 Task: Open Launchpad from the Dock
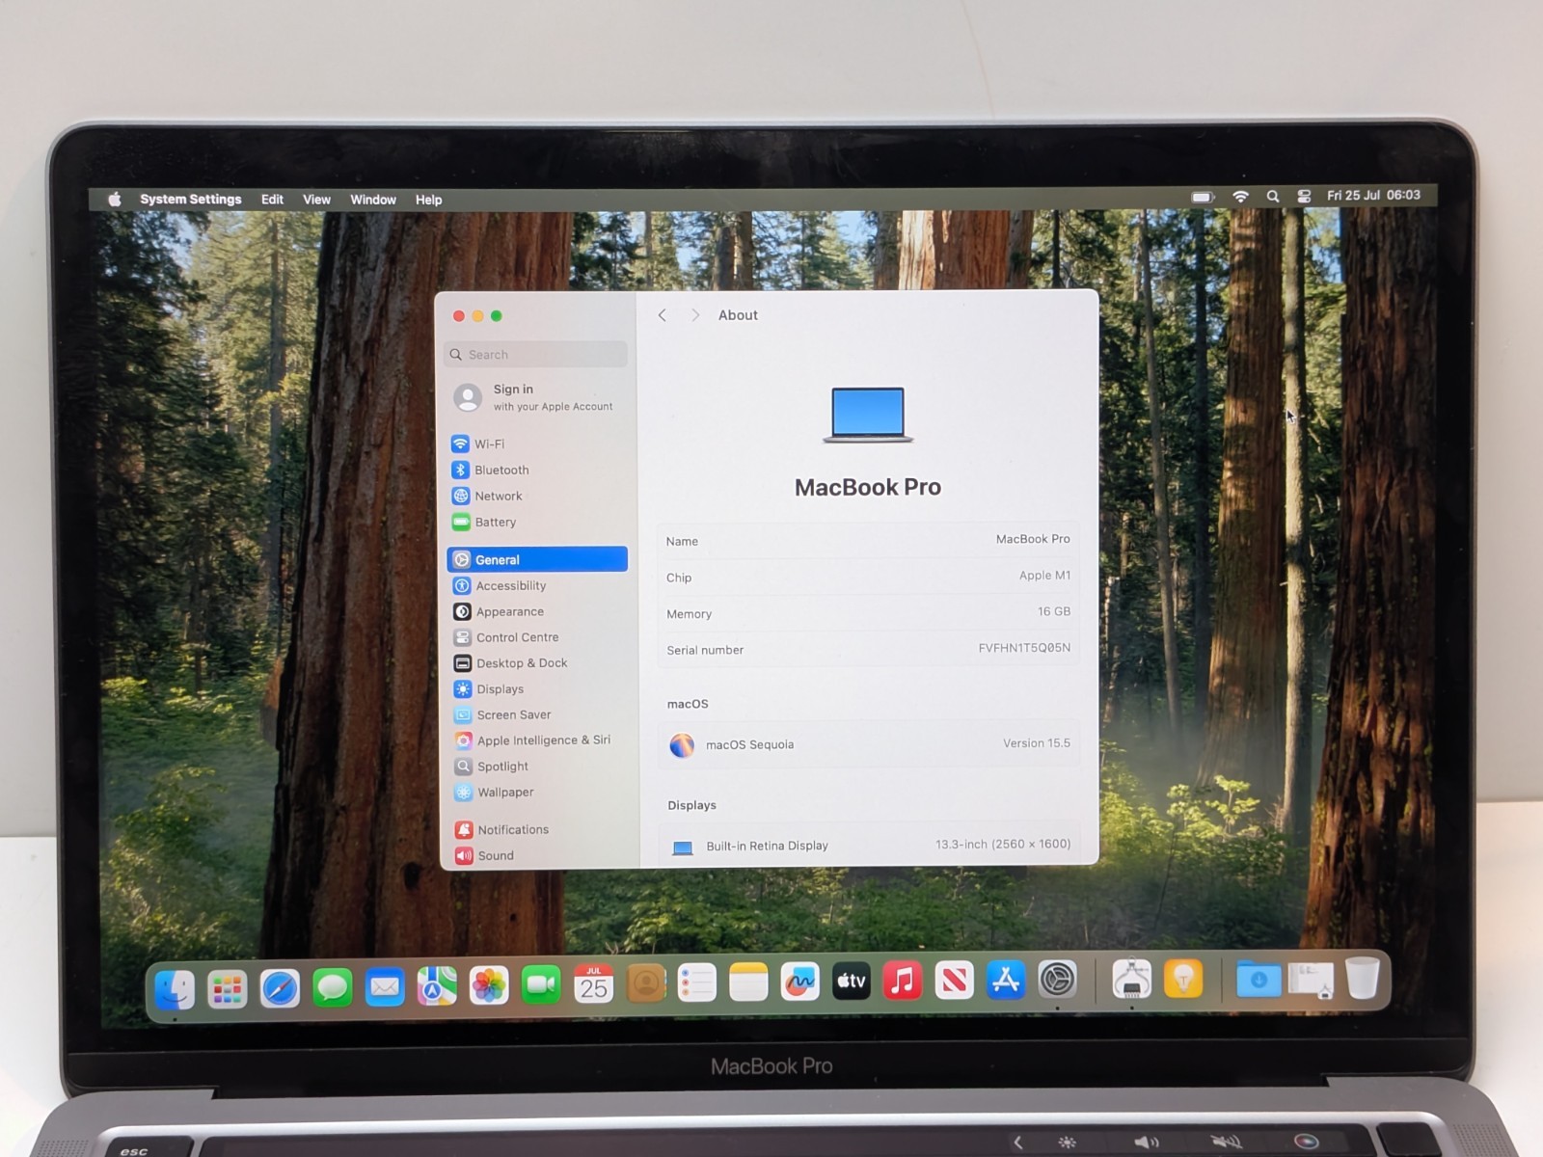click(228, 989)
